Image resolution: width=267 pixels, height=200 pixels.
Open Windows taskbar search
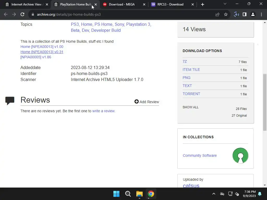tap(128, 194)
